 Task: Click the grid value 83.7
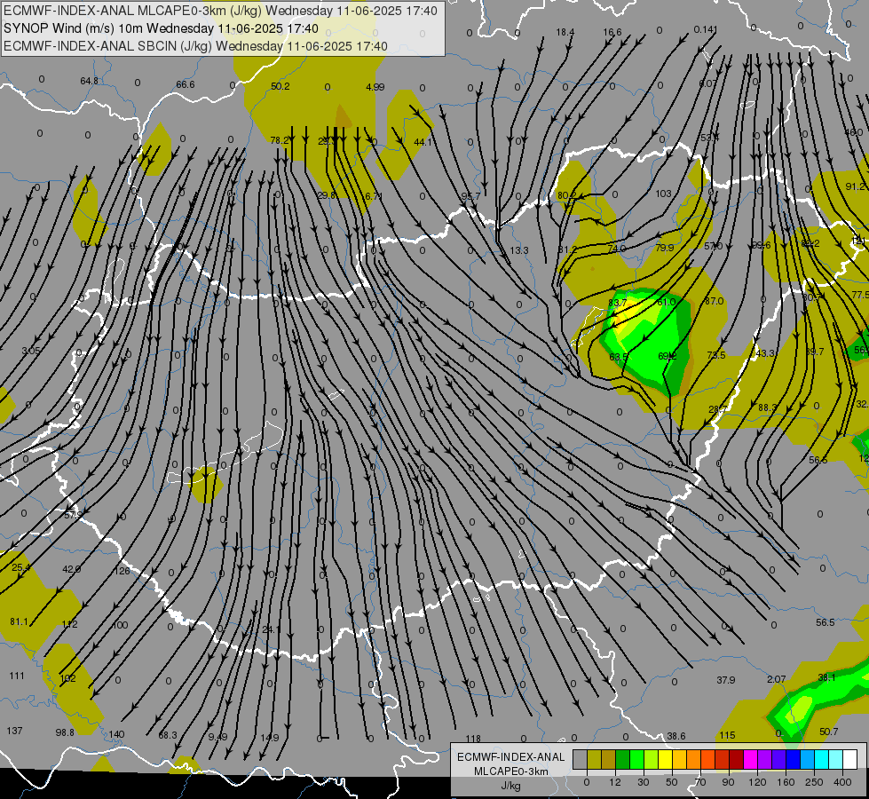pyautogui.click(x=617, y=303)
